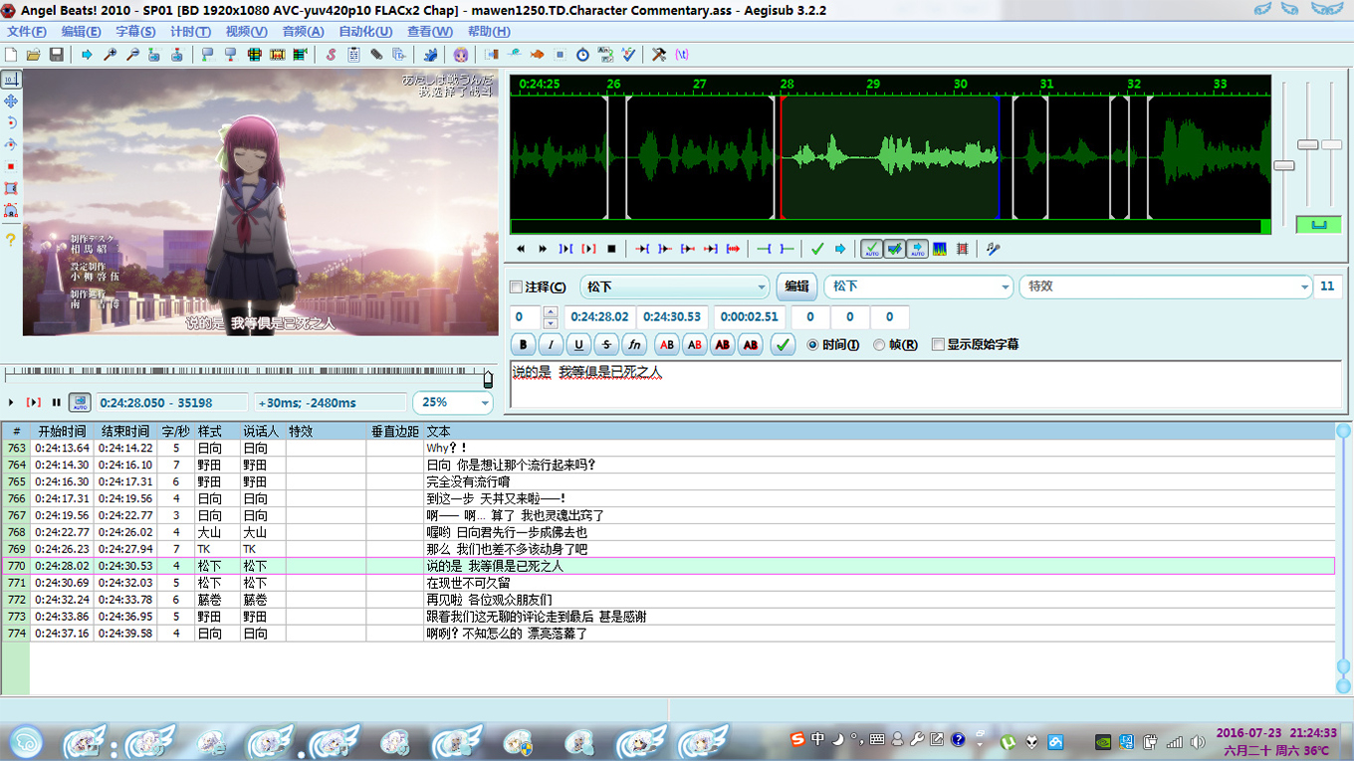The image size is (1354, 761).
Task: Commit line with green check next to AB buttons
Action: (784, 344)
